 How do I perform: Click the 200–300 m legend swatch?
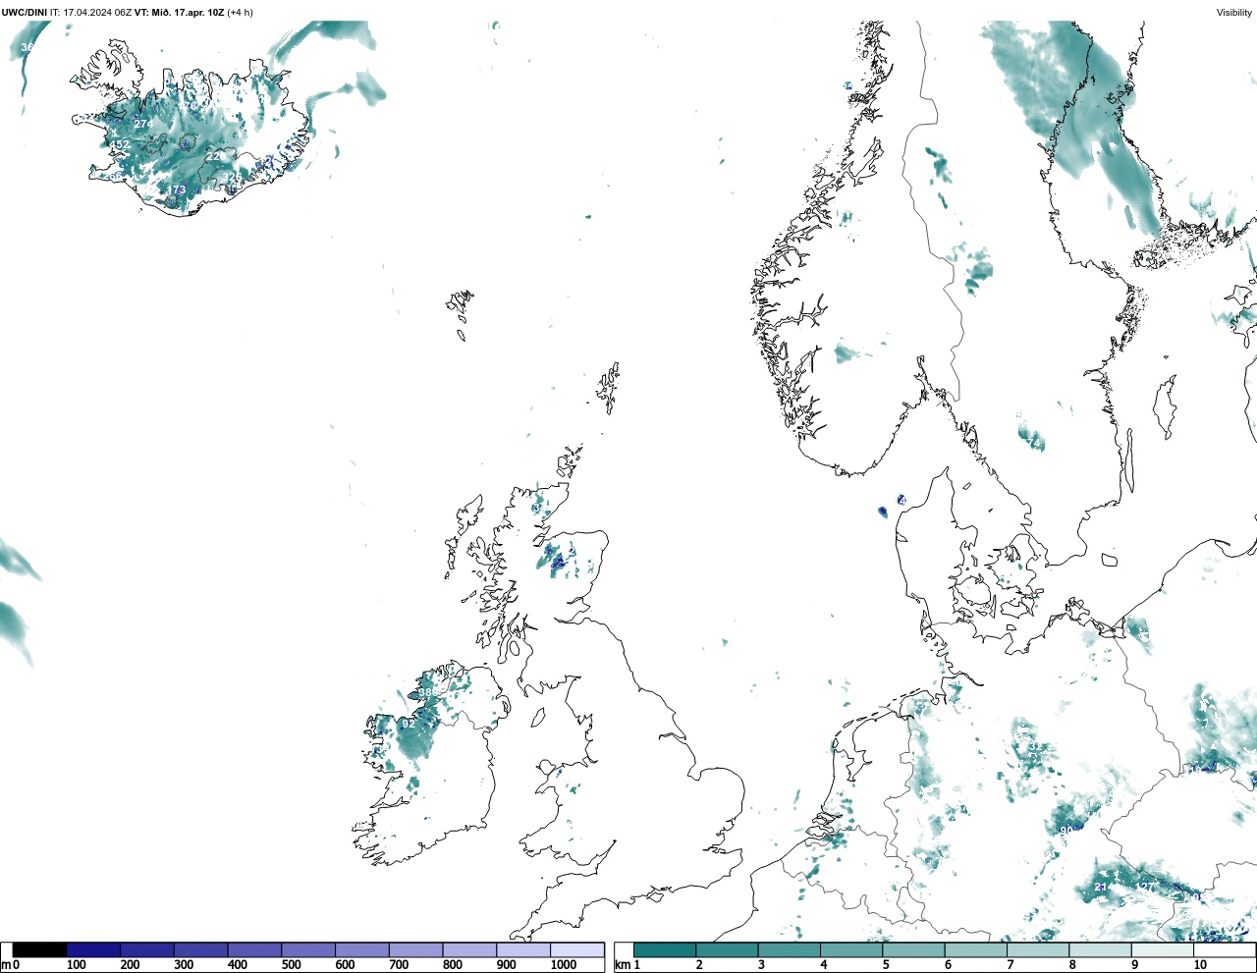pyautogui.click(x=147, y=949)
